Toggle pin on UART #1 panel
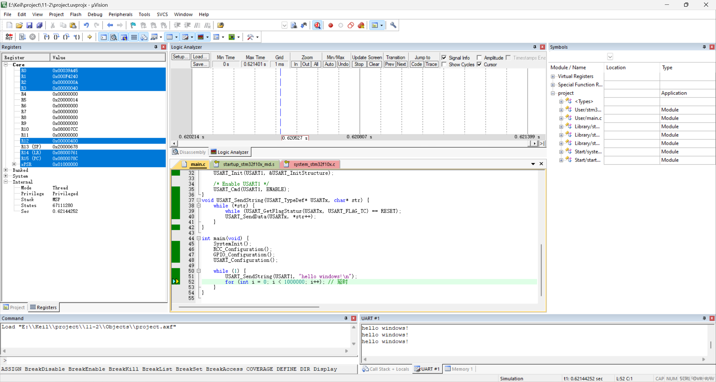The image size is (716, 382). coord(704,318)
